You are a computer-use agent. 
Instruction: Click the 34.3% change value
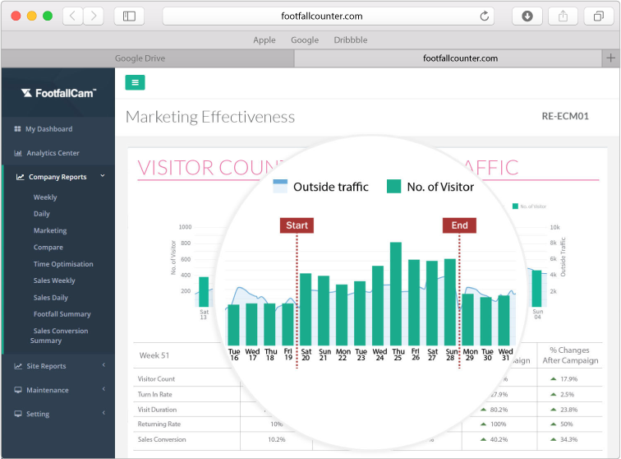[x=568, y=439]
